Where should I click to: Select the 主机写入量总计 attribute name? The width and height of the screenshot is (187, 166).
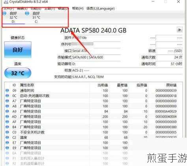[32, 158]
